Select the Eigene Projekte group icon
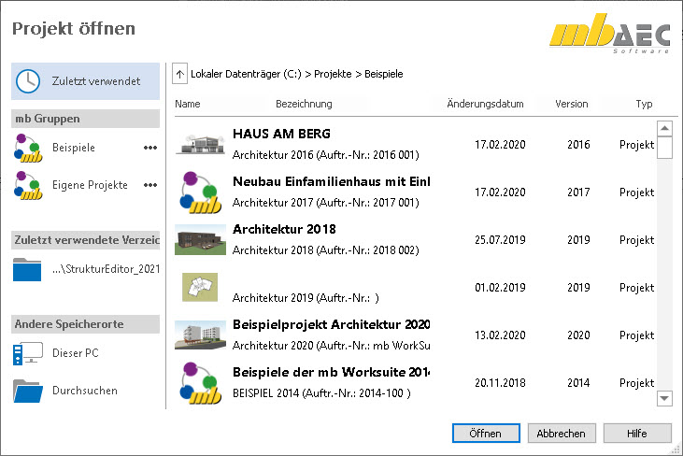683x456 pixels. click(x=28, y=185)
